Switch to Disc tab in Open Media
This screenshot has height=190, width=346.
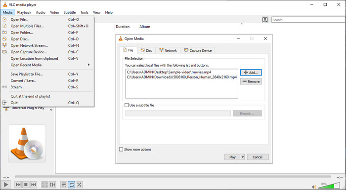146,50
